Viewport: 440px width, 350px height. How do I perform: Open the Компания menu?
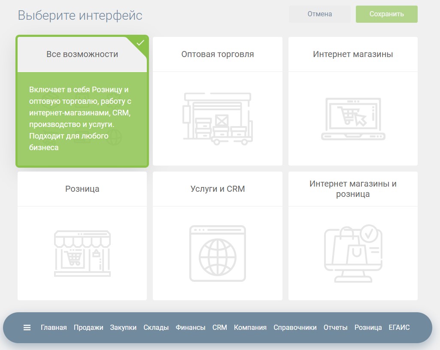[x=250, y=327]
